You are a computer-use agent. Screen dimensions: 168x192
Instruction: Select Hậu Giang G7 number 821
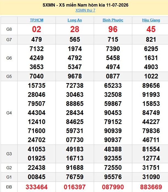coord(151,39)
